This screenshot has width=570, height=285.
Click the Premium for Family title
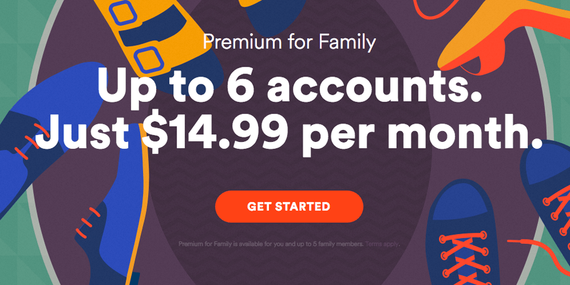tap(289, 43)
